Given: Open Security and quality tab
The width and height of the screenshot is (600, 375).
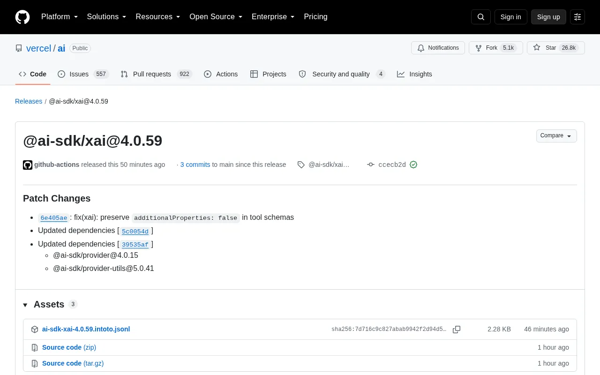Looking at the screenshot, I should tap(342, 74).
